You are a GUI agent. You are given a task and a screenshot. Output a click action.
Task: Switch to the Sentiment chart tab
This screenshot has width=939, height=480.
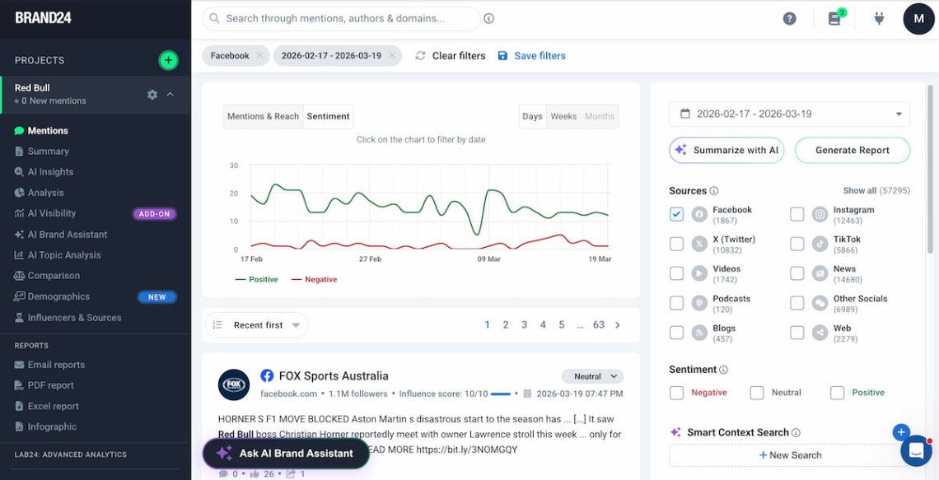coord(328,116)
